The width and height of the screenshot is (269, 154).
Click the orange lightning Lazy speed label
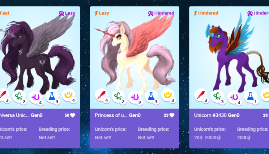pos(102,13)
